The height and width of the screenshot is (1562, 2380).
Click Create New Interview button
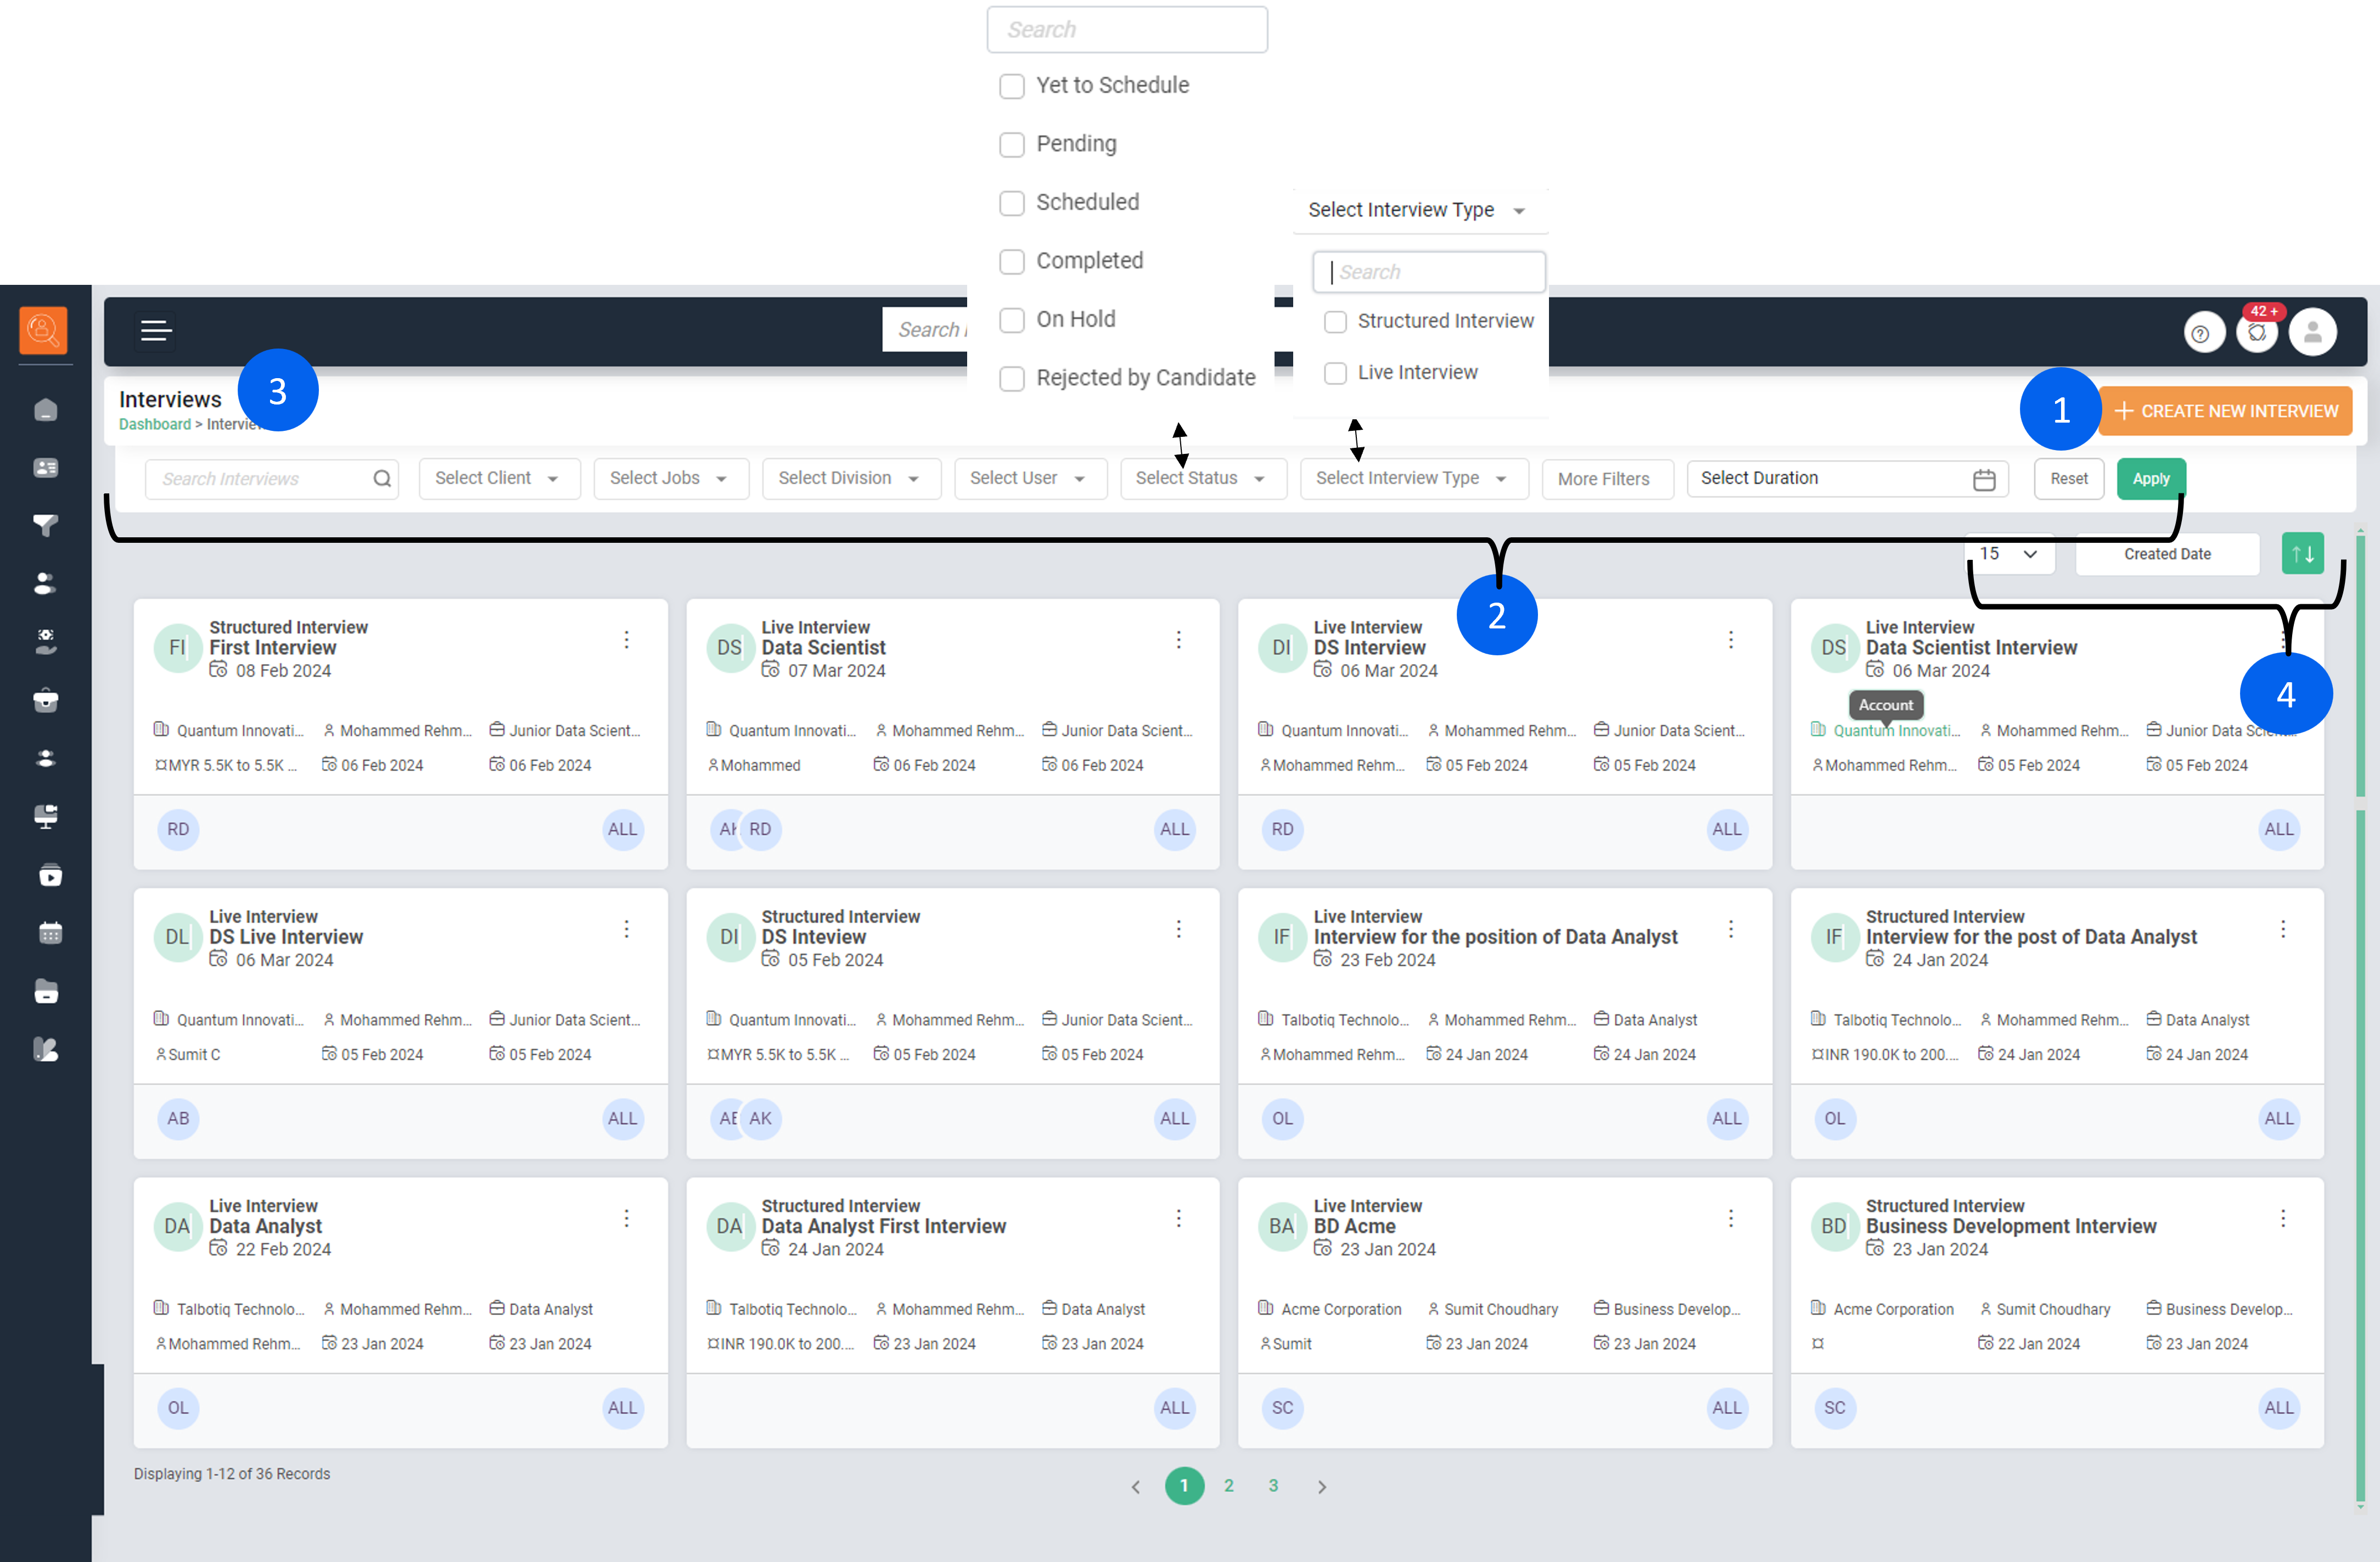tap(2226, 411)
